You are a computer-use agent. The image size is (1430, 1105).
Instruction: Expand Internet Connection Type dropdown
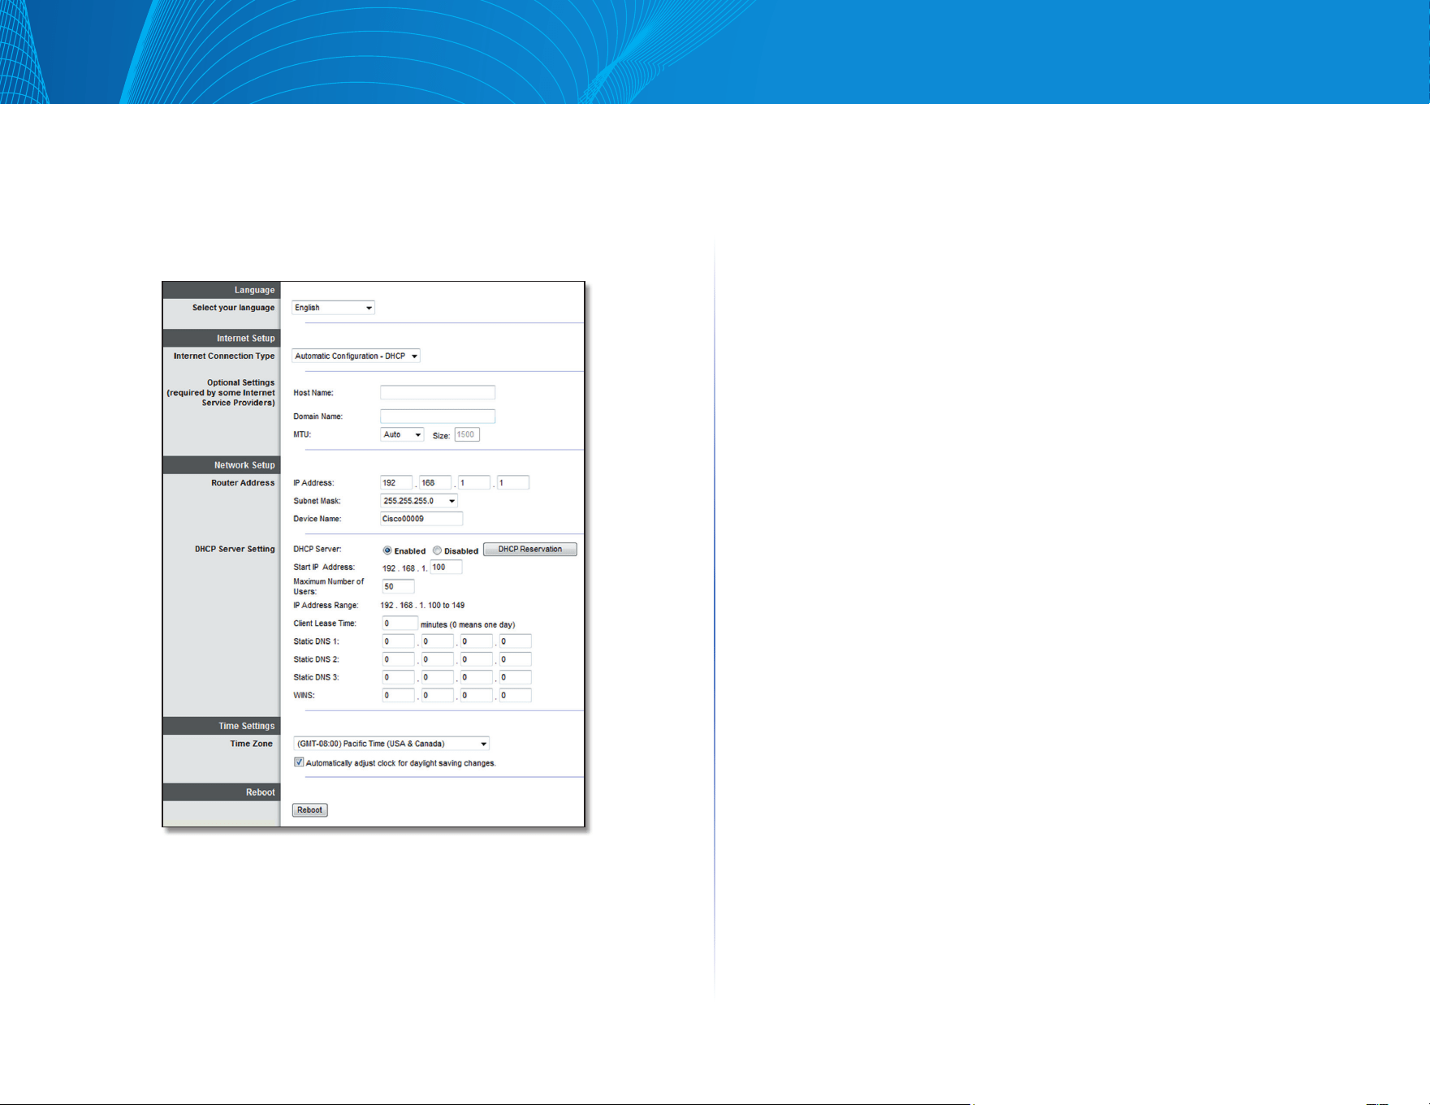356,356
